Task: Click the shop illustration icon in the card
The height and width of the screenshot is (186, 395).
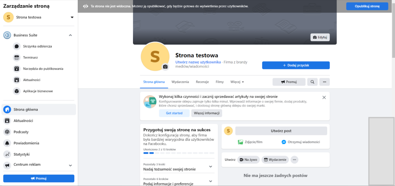Action: (x=150, y=101)
